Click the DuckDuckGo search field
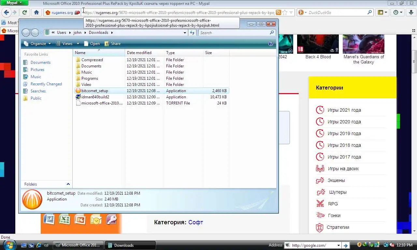 tap(337, 12)
